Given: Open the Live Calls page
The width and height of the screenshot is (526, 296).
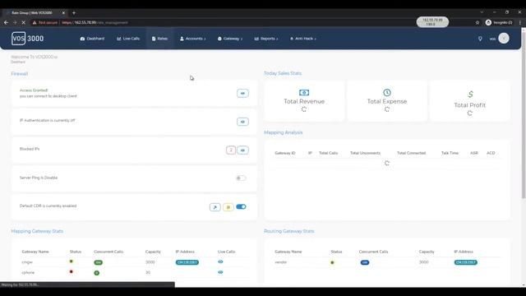Looking at the screenshot, I should pos(128,39).
